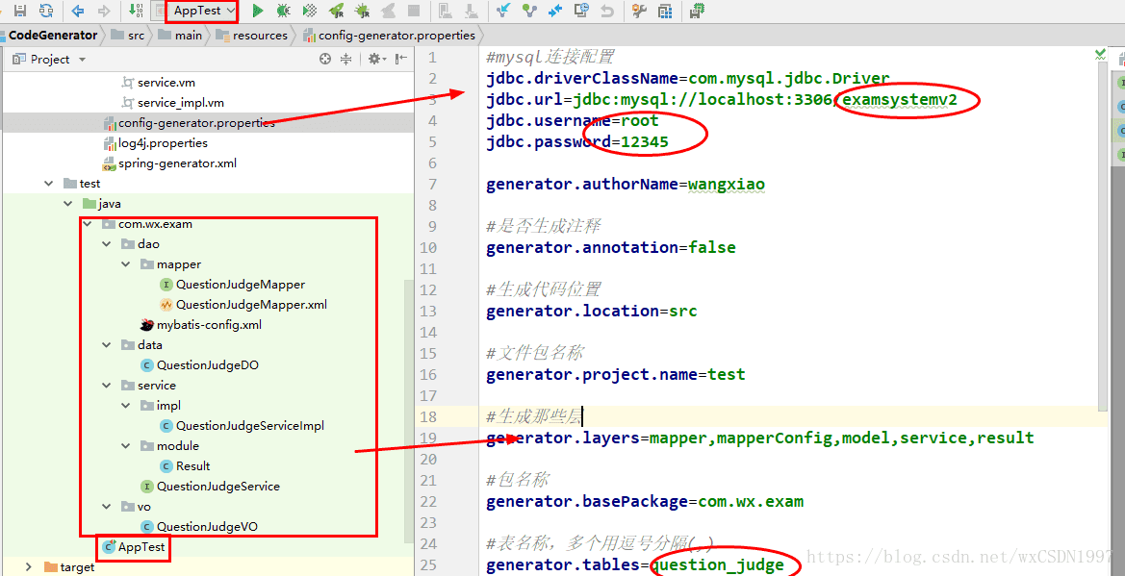Select the main breadcrumb
The width and height of the screenshot is (1125, 576).
coord(181,36)
